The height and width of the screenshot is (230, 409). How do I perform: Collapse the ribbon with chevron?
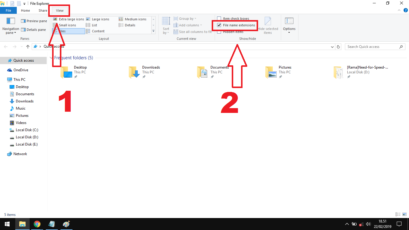pos(399,10)
